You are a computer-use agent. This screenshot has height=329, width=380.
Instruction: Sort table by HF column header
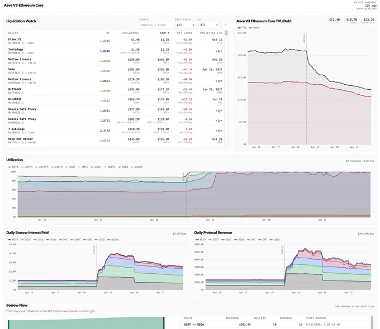coord(108,33)
